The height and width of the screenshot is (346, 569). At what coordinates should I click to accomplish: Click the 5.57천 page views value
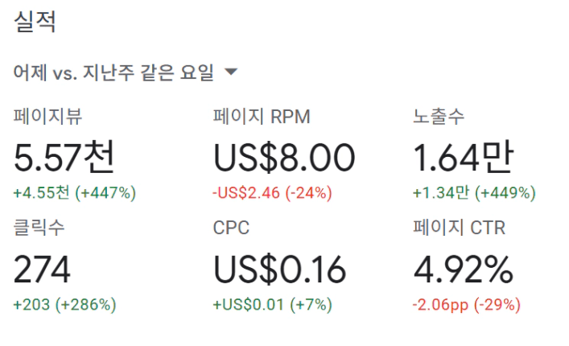[x=64, y=156]
